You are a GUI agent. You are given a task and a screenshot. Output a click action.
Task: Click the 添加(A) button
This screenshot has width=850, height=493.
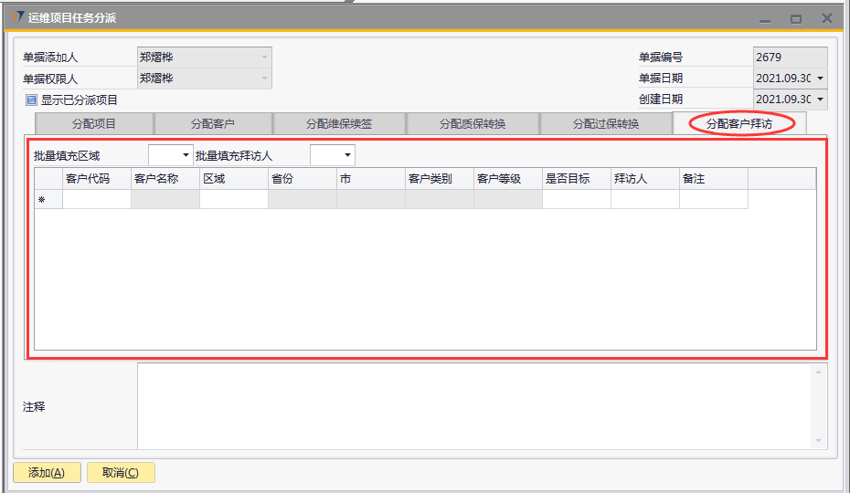pyautogui.click(x=47, y=473)
